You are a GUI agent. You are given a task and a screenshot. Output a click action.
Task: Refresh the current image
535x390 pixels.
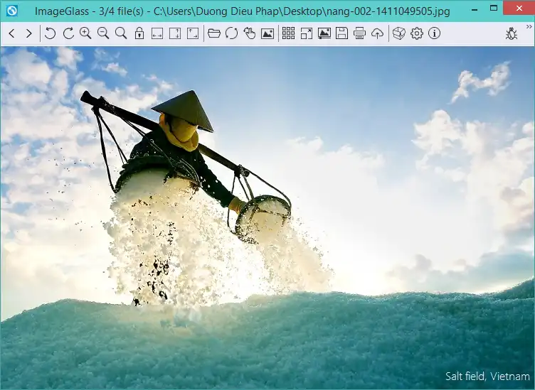click(x=231, y=33)
